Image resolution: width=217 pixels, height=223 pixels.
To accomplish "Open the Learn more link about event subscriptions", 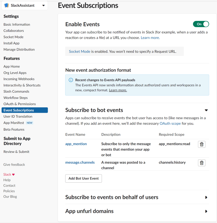I will click(x=150, y=37).
